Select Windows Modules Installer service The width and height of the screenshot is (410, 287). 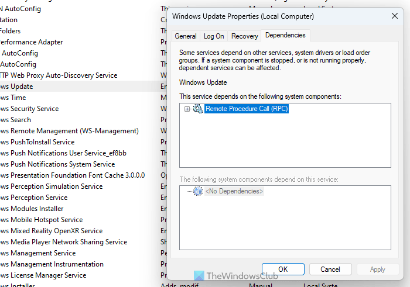tap(32, 209)
